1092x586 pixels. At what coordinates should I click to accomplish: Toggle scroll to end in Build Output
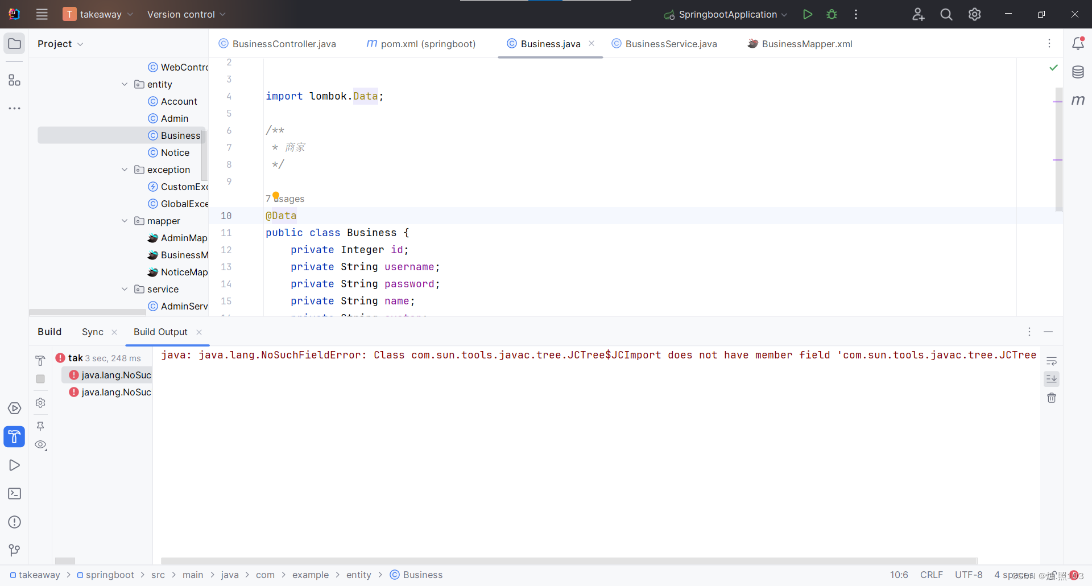[x=1051, y=378]
